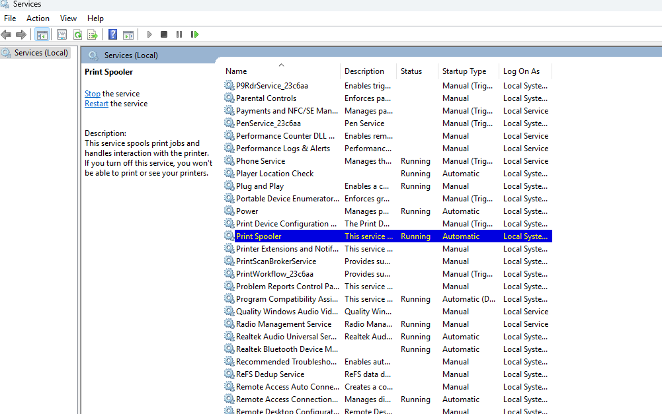Click the Export List toolbar icon
Screen dimensions: 662x414
point(93,34)
